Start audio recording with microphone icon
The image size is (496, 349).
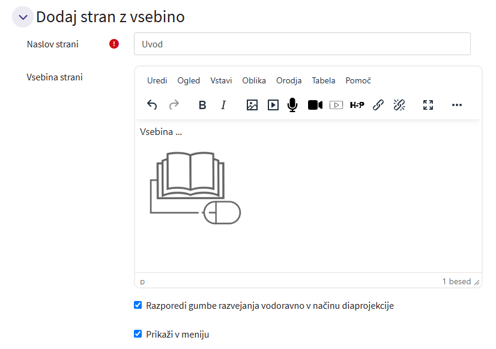(x=292, y=105)
